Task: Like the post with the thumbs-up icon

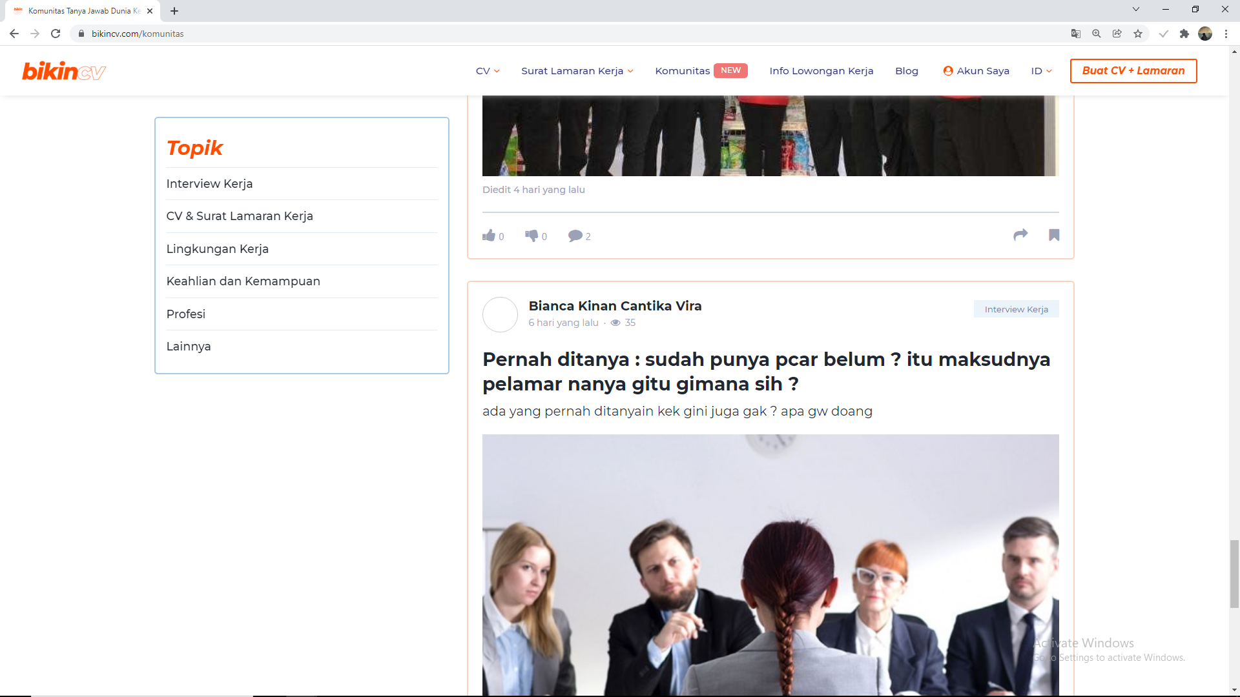Action: pos(489,235)
